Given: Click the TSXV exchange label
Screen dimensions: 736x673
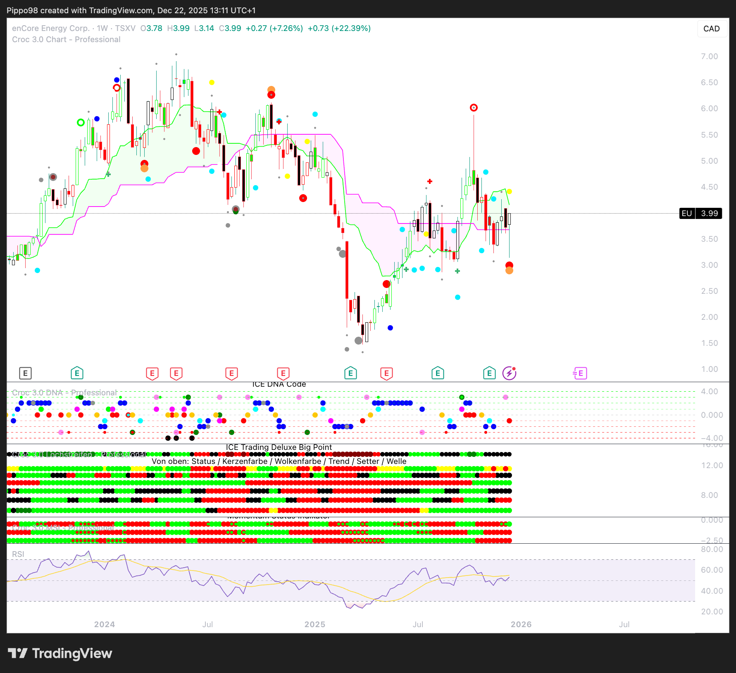Looking at the screenshot, I should click(125, 28).
